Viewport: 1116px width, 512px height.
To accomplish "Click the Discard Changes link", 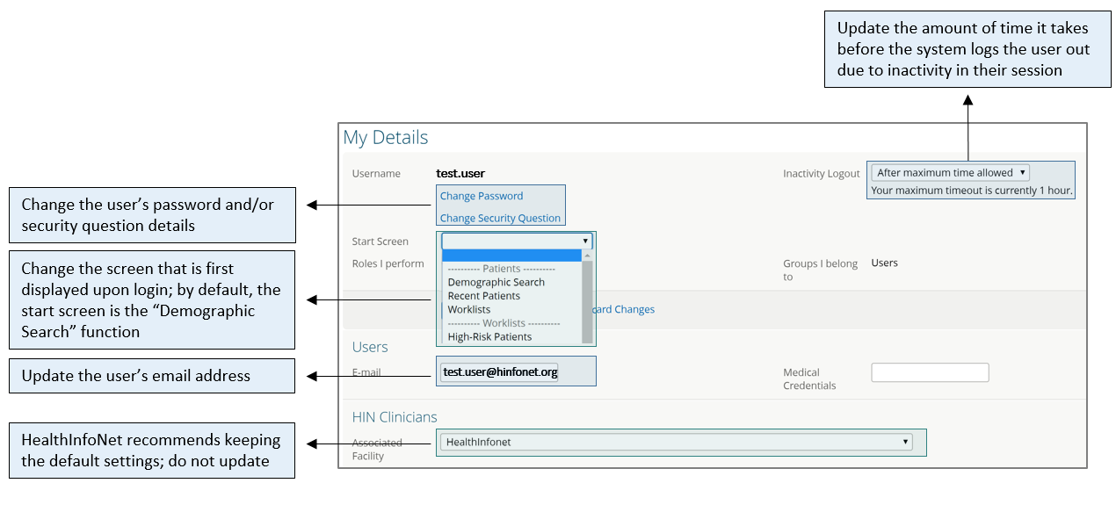I will (624, 309).
